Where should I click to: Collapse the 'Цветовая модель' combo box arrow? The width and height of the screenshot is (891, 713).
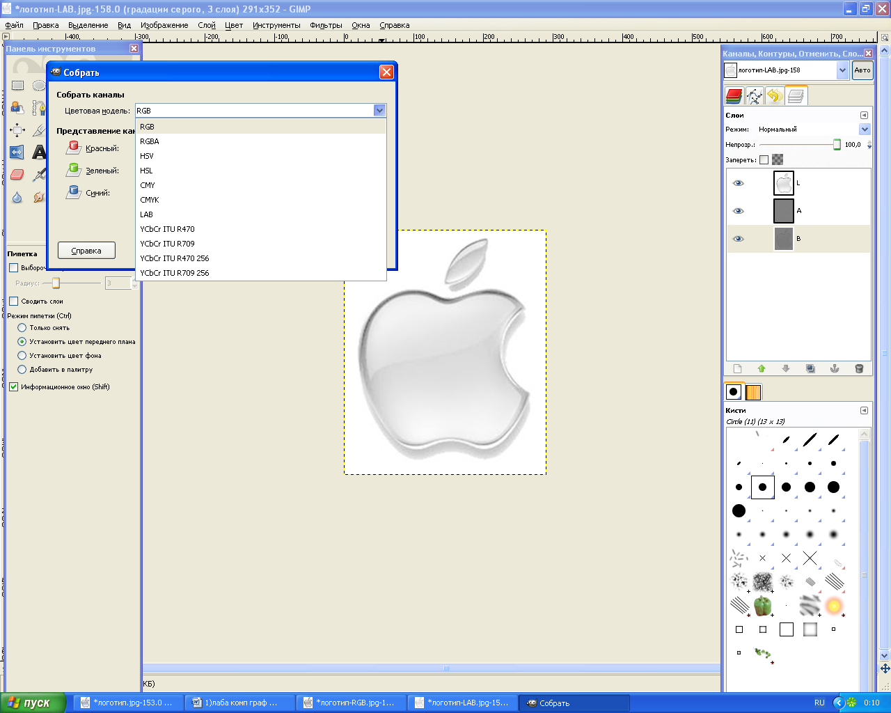tap(379, 110)
